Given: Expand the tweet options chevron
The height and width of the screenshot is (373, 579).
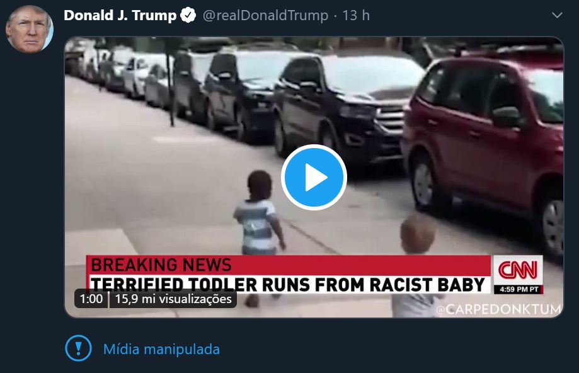Looking at the screenshot, I should click(x=557, y=15).
